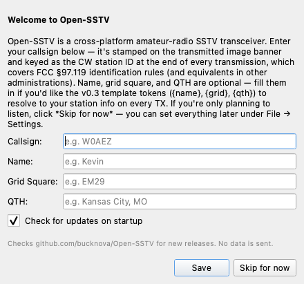Click the Name: label
The width and height of the screenshot is (304, 284).
(20, 162)
